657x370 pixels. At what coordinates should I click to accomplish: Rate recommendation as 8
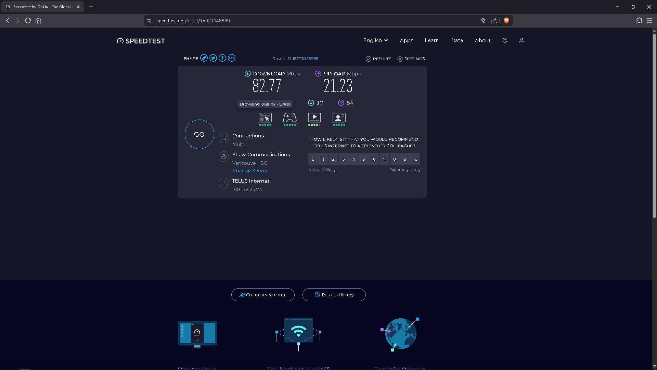(x=395, y=159)
